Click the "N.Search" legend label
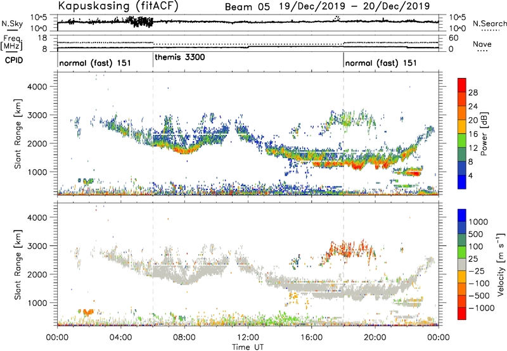Image resolution: width=507 pixels, height=351 pixels. [489, 23]
